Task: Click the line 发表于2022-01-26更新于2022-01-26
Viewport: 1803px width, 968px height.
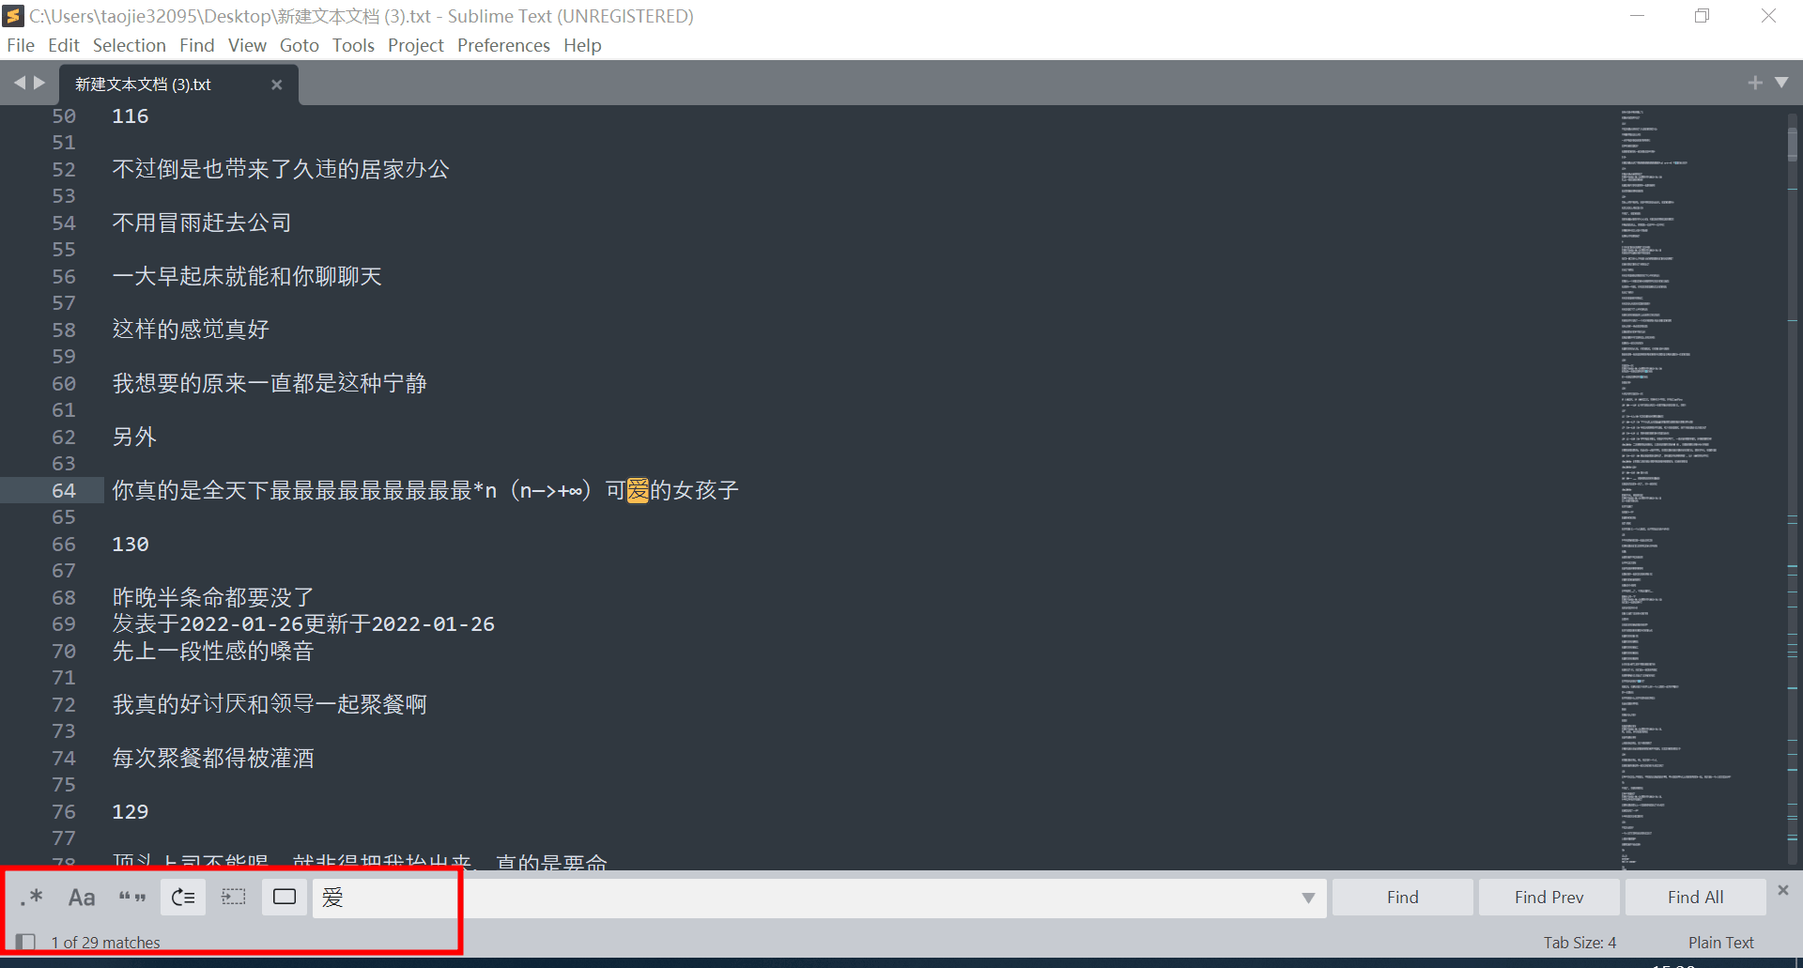Action: pos(303,624)
